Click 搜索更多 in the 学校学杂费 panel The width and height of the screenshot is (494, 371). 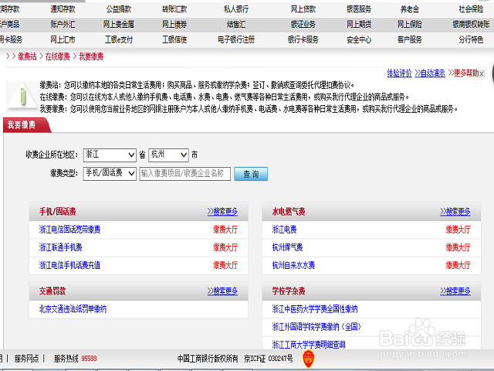(x=455, y=291)
